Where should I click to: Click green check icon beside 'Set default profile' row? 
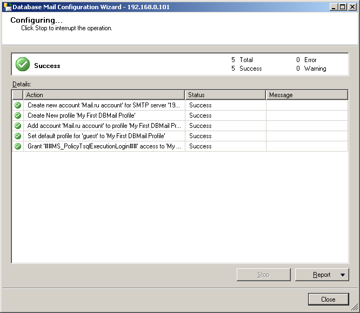[x=18, y=136]
